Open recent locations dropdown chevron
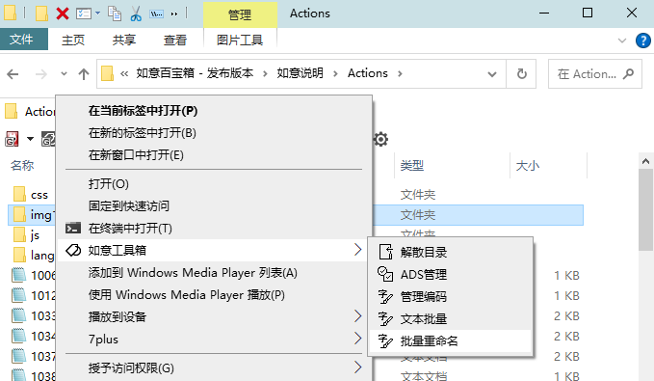Screen dimensions: 654x381 (x=64, y=74)
